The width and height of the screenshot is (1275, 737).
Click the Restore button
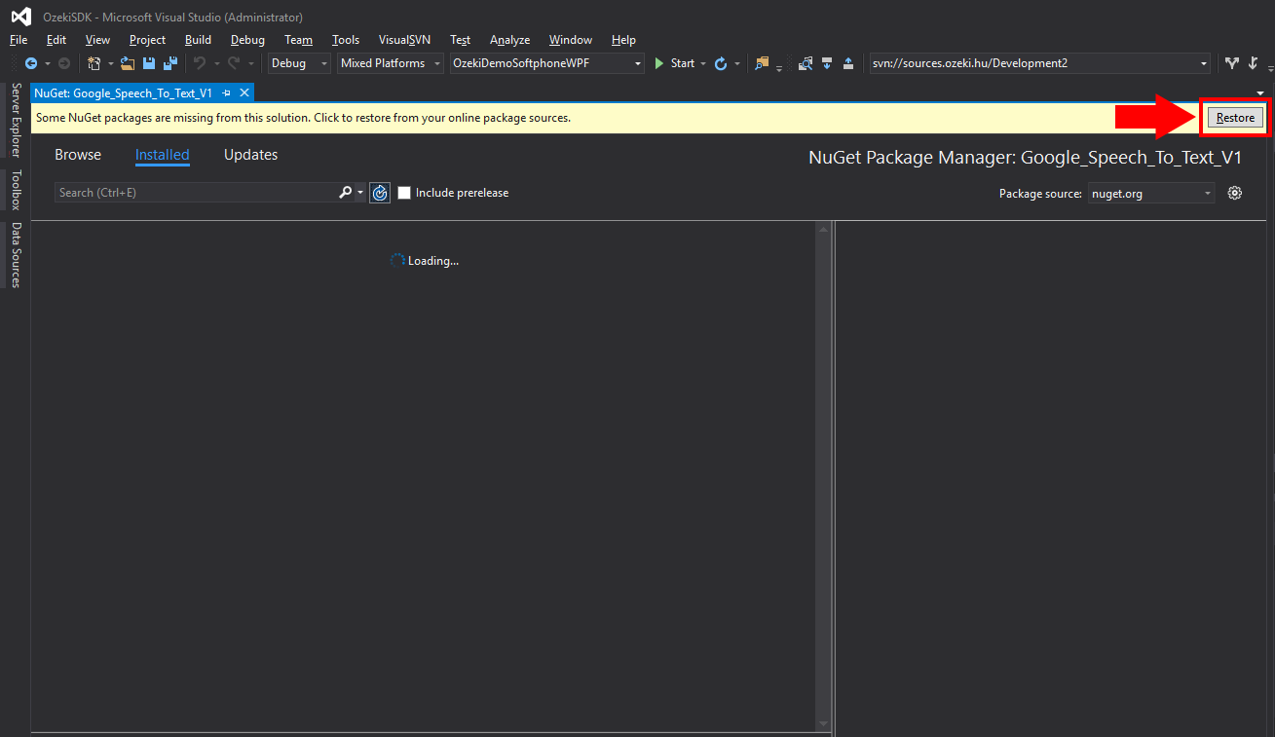[x=1235, y=118]
